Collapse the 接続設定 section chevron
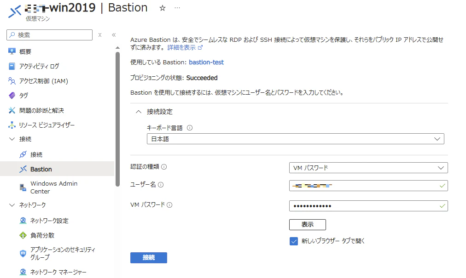 [x=139, y=112]
